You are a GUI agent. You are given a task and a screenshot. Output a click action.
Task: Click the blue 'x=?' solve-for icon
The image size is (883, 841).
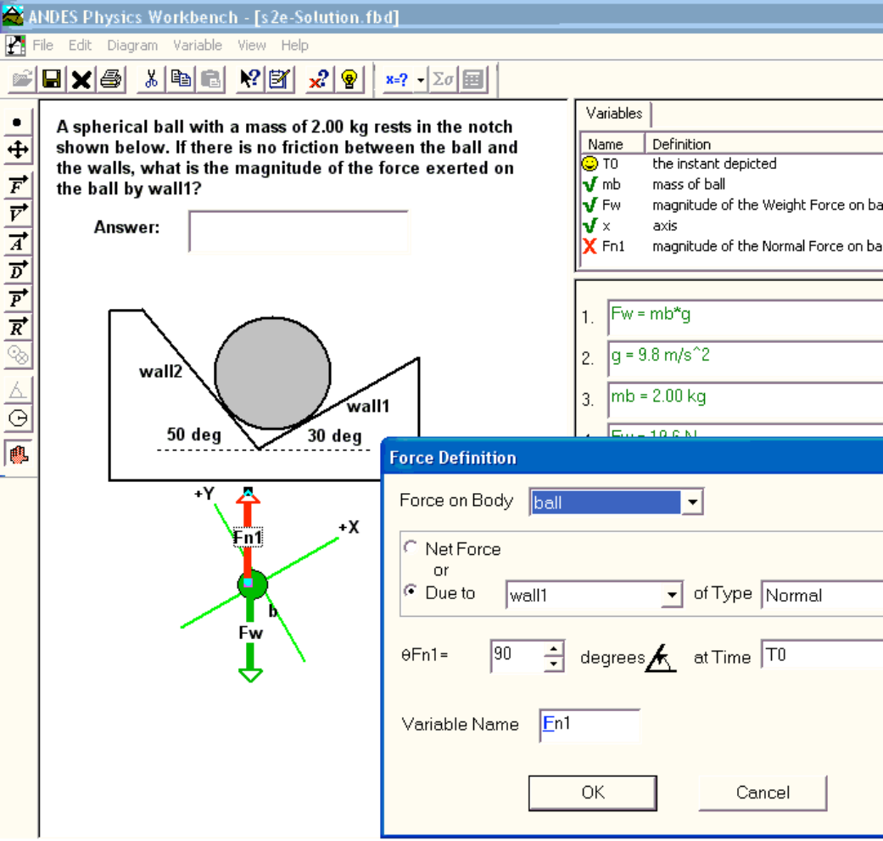tap(396, 80)
